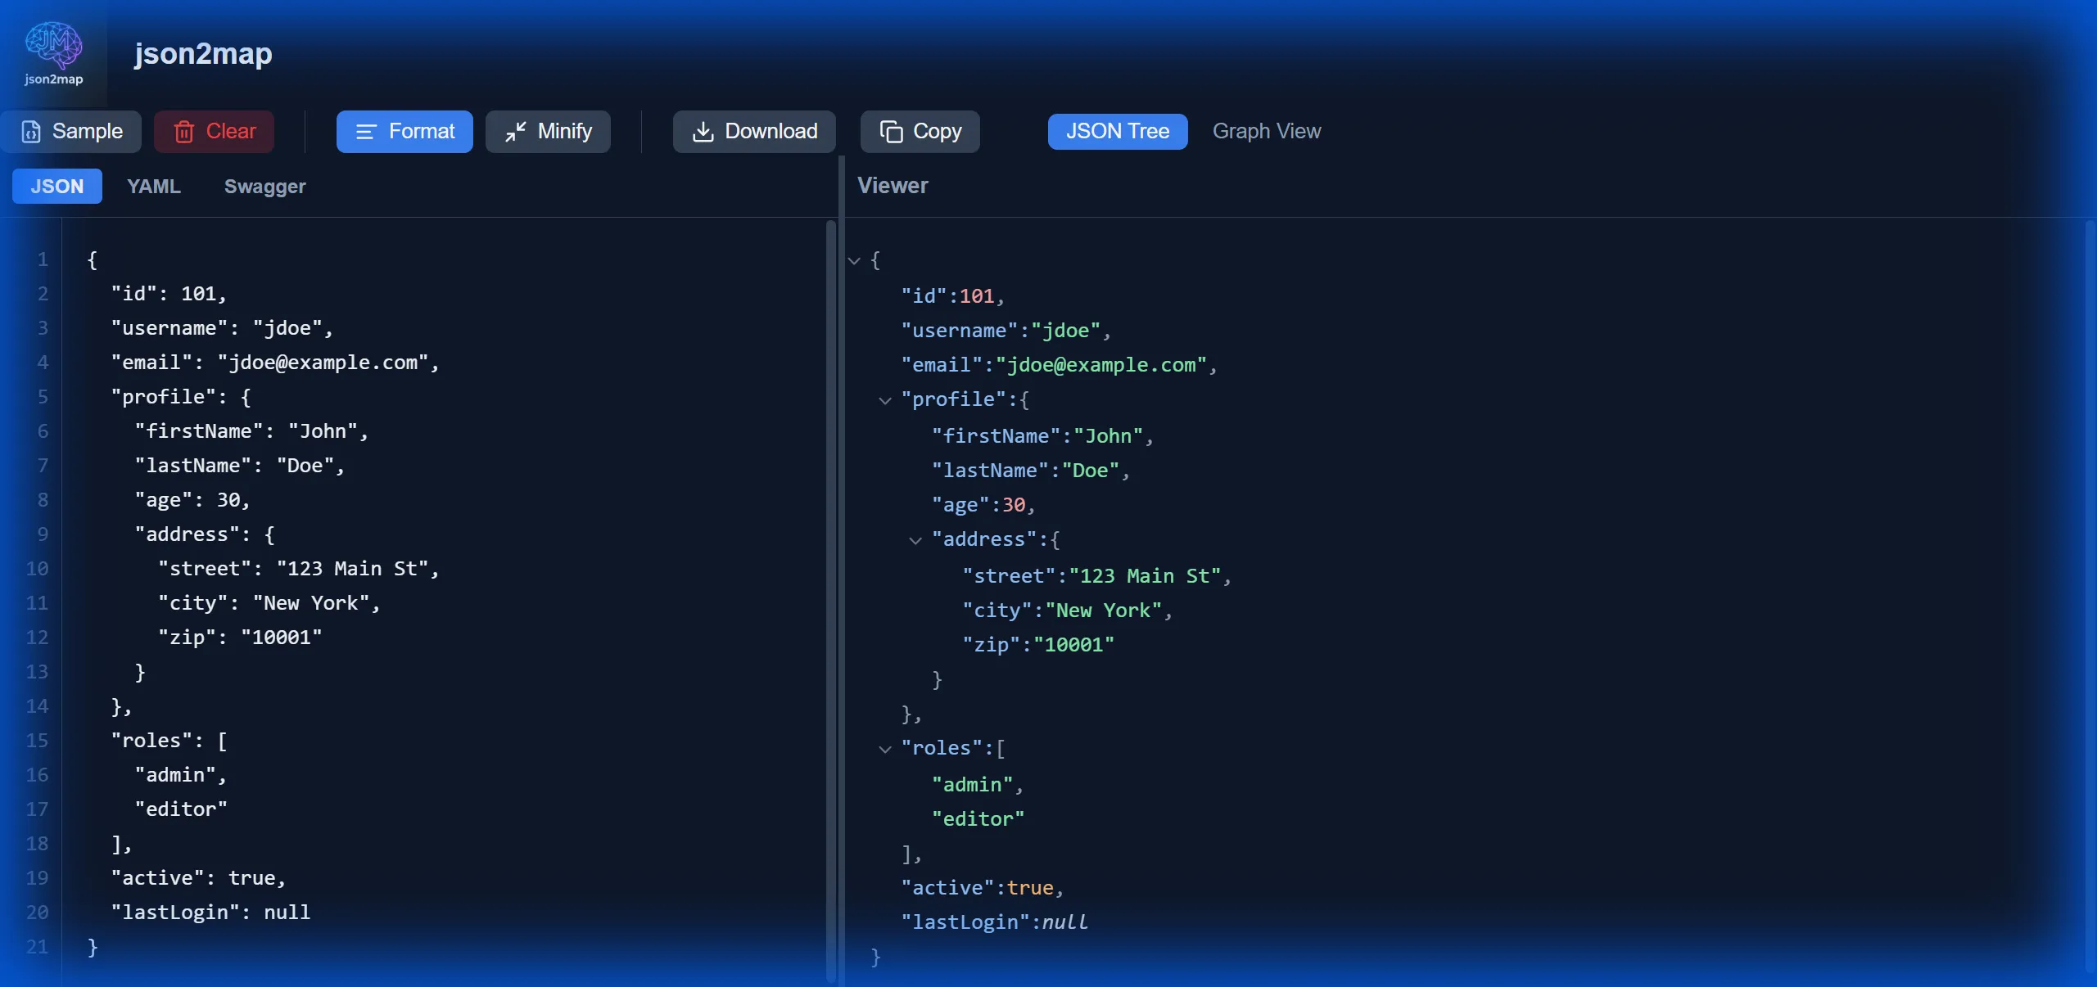Collapse the roles array in the viewer
Viewport: 2097px width, 987px height.
click(884, 750)
